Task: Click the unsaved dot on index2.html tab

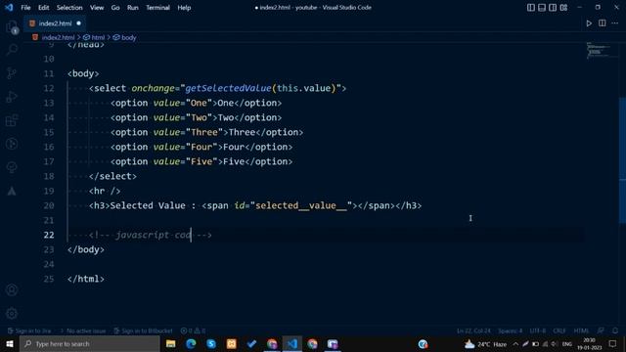Action: tap(78, 23)
